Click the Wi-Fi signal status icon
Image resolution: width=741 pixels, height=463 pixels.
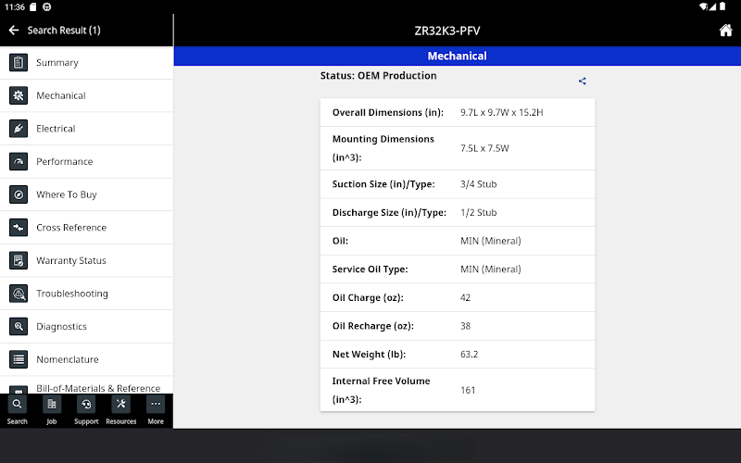[x=703, y=6]
